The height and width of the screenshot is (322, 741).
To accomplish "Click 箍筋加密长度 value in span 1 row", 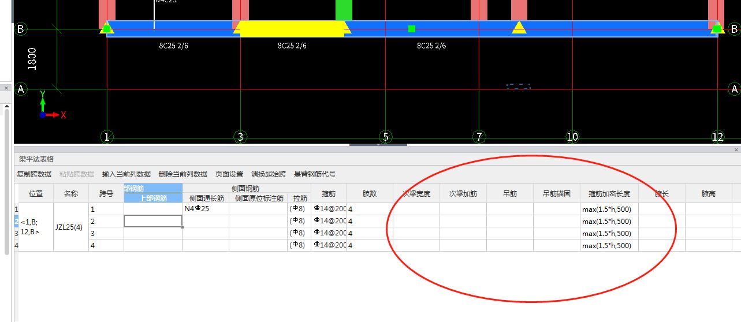I will click(x=609, y=209).
